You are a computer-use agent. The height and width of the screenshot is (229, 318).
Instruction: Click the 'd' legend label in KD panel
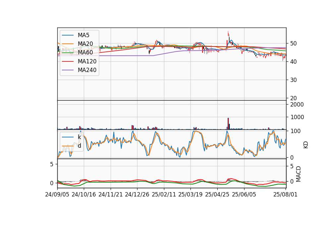79,146
